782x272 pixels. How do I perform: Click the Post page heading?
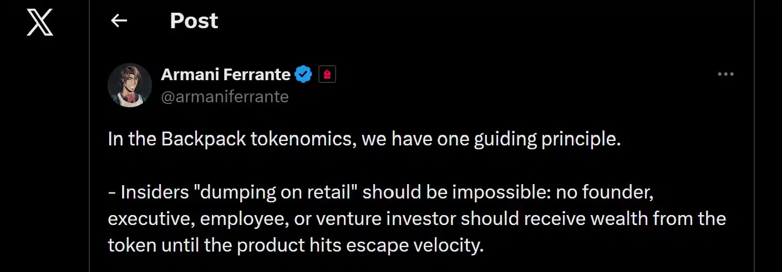coord(194,21)
